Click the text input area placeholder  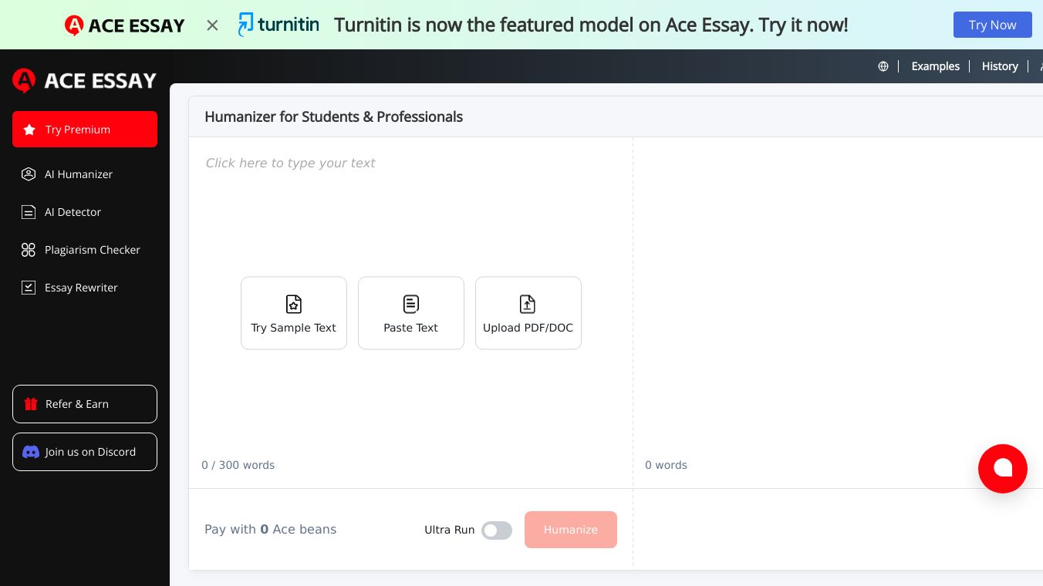[x=291, y=163]
